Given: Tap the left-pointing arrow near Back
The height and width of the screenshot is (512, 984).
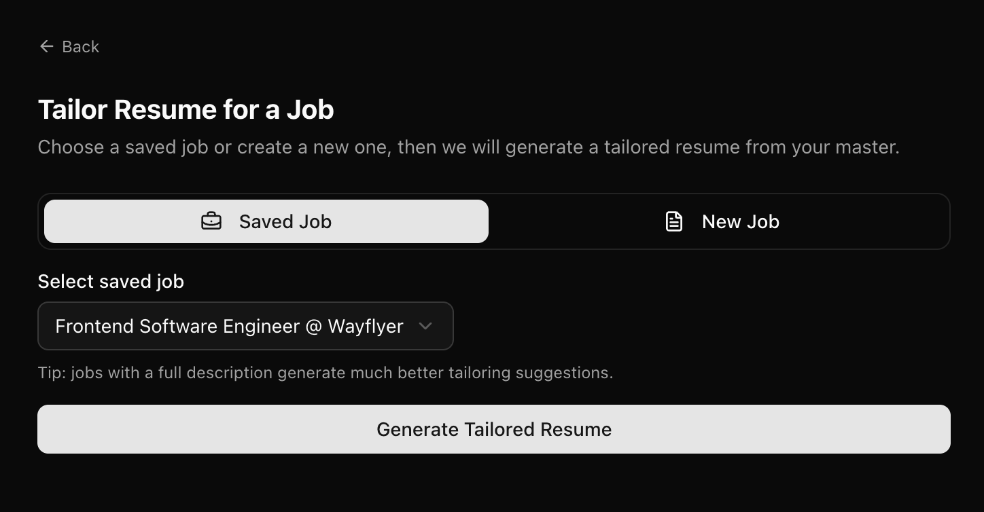Looking at the screenshot, I should 46,45.
